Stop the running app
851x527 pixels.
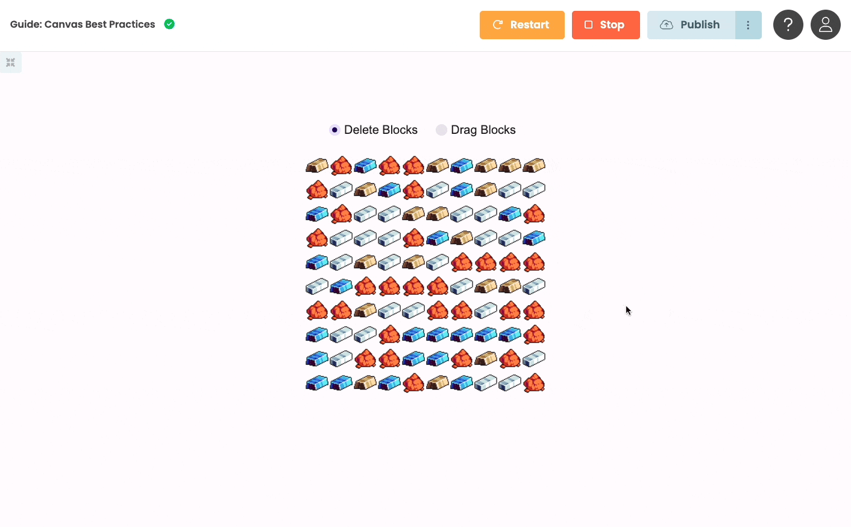[605, 25]
